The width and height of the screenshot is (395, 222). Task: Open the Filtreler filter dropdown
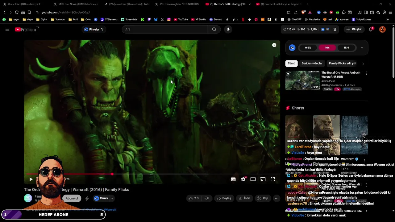coord(94,29)
